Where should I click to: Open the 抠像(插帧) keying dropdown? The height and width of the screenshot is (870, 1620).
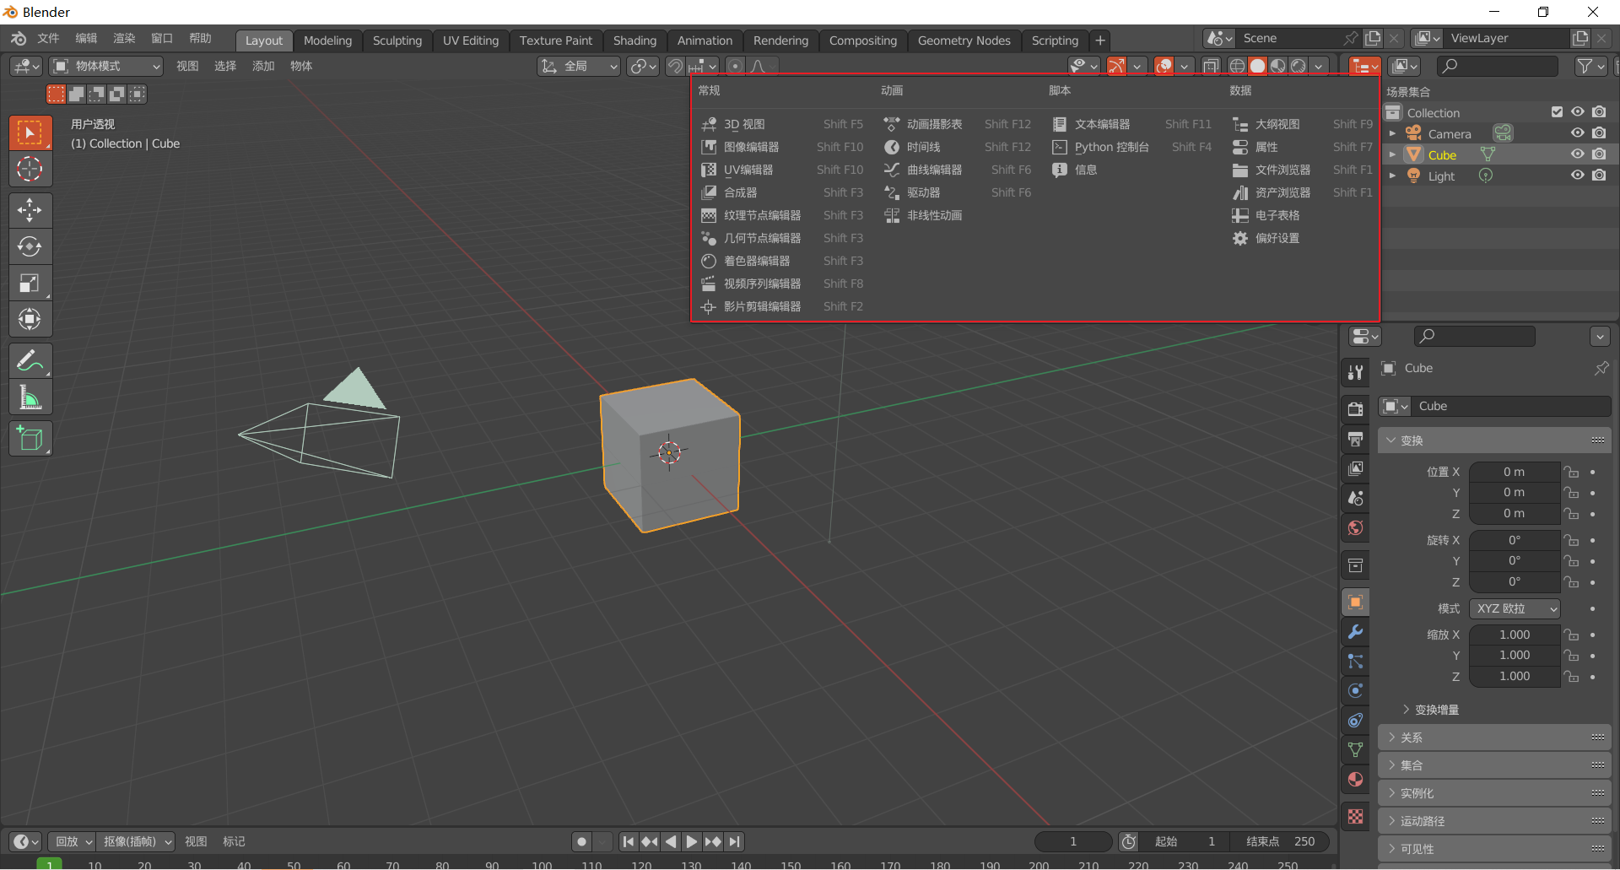136,841
